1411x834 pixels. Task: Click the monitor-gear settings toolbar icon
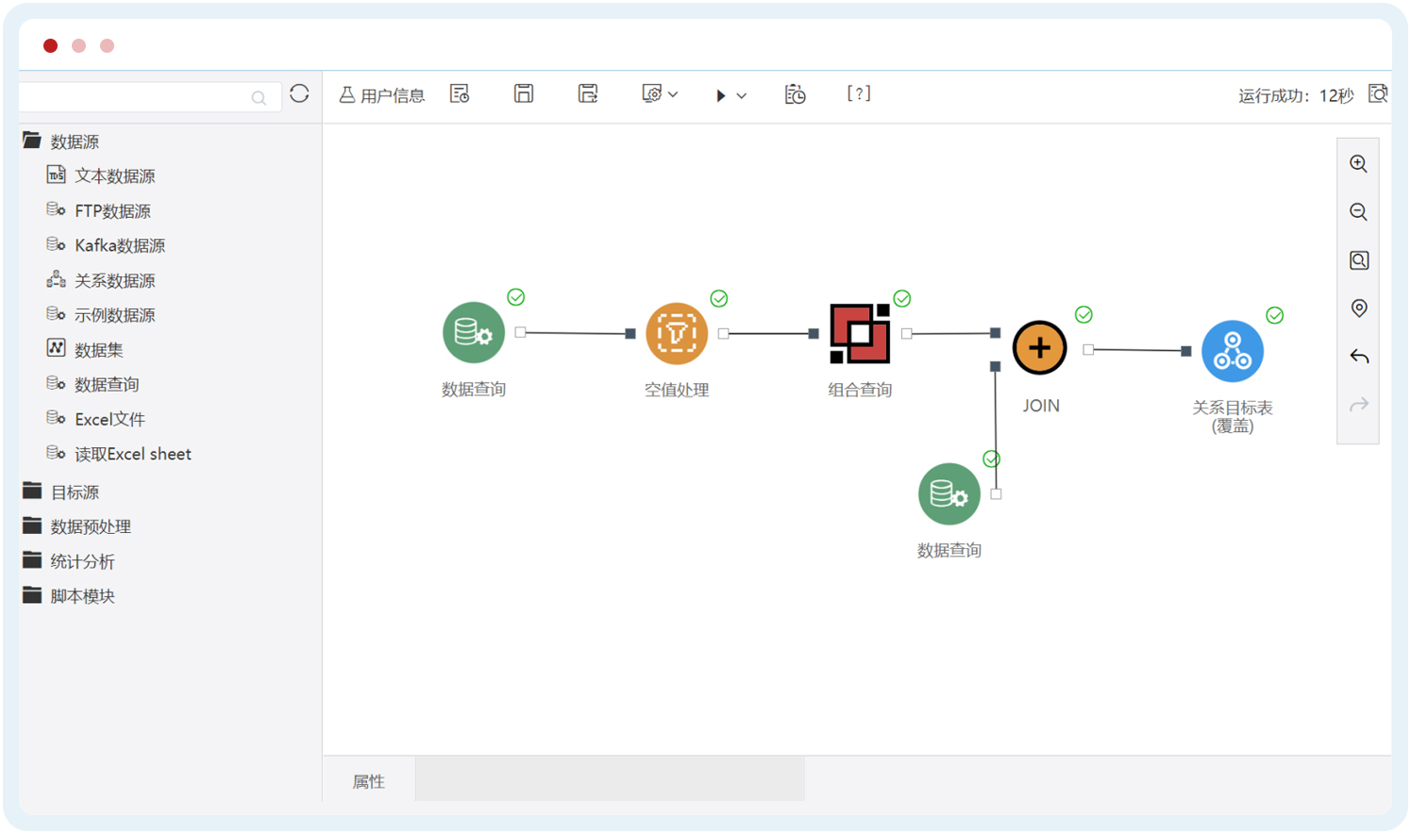pos(652,93)
